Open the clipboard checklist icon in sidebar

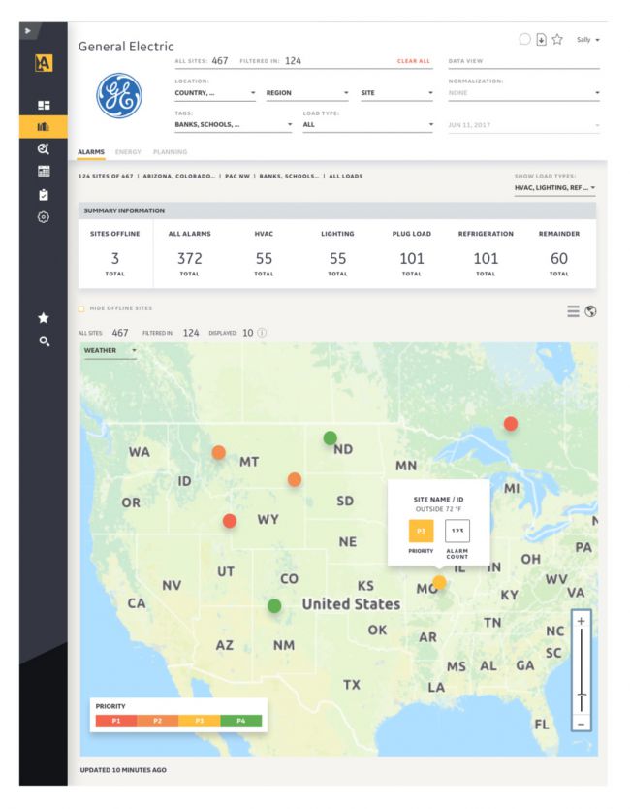pos(44,194)
